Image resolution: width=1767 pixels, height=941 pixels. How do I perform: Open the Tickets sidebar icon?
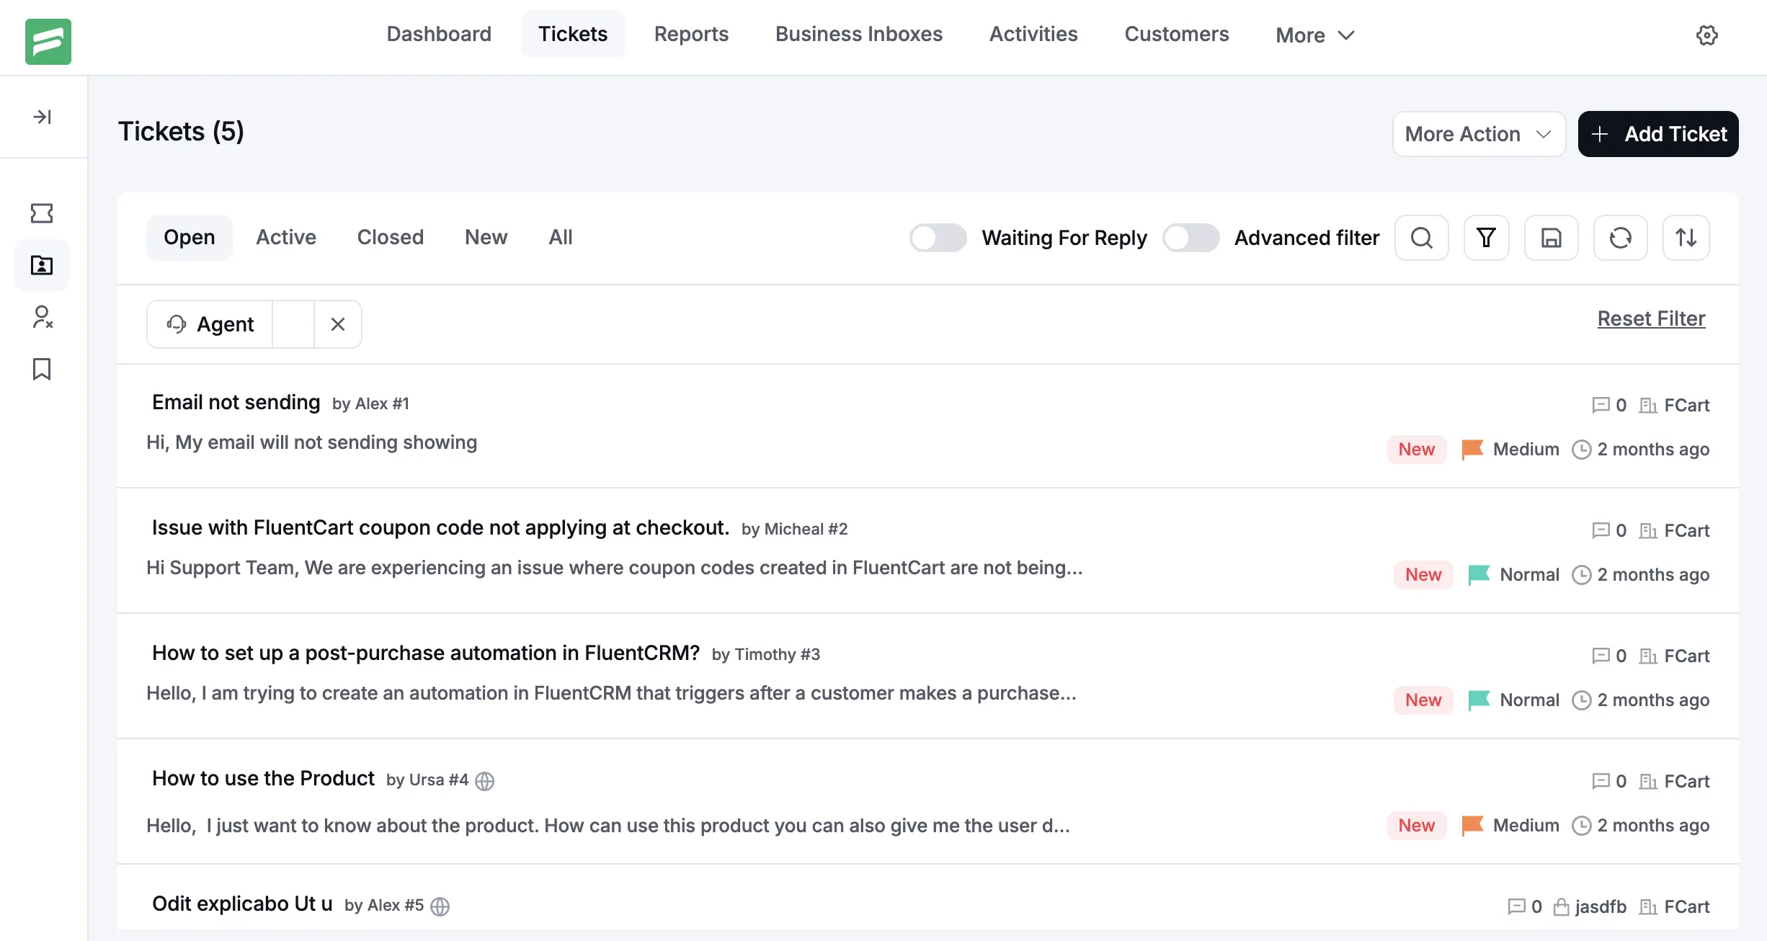(42, 213)
